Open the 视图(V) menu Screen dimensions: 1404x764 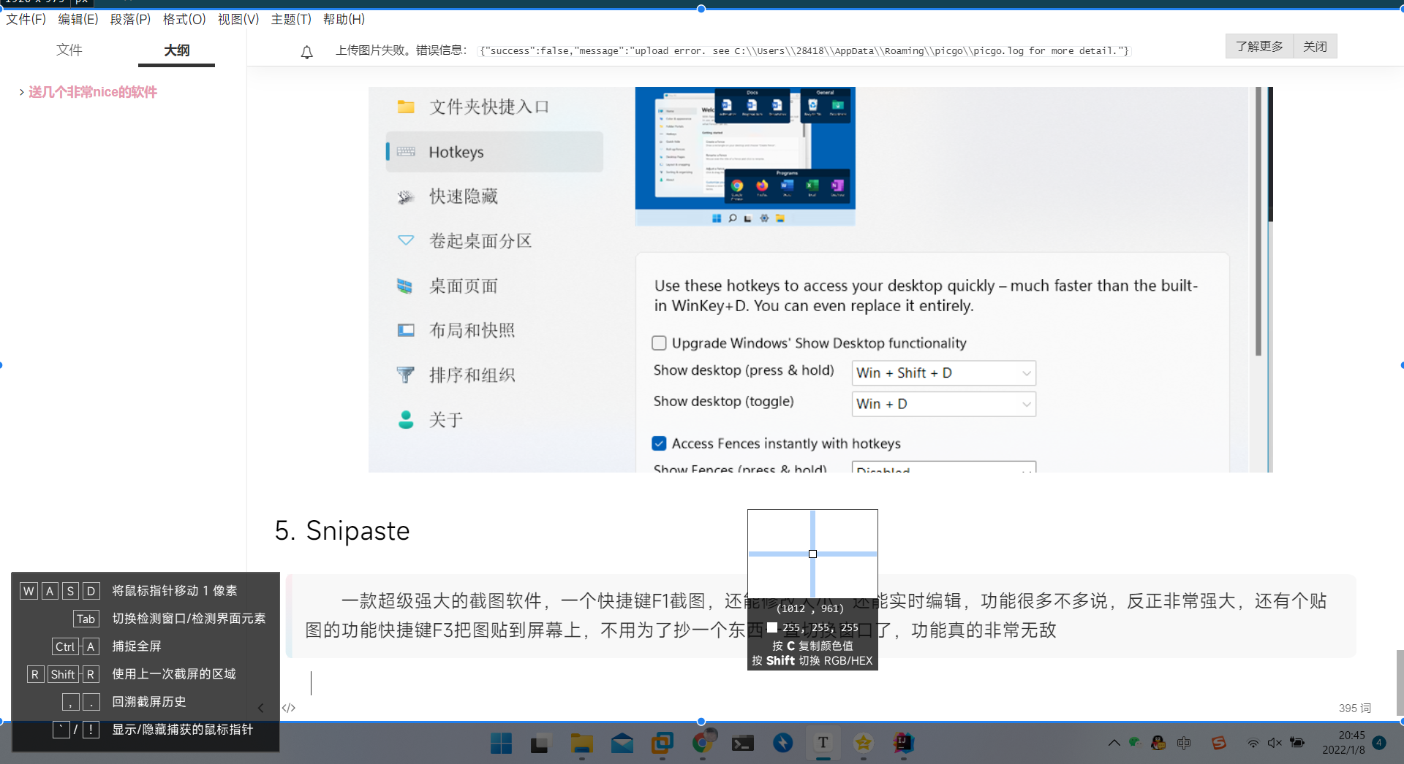coord(238,20)
